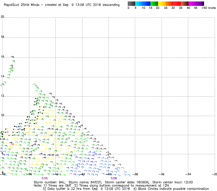The width and height of the screenshot is (217, 191).
Task: Pick the red 30-35 knots legend segment
Action: [x=177, y=4]
